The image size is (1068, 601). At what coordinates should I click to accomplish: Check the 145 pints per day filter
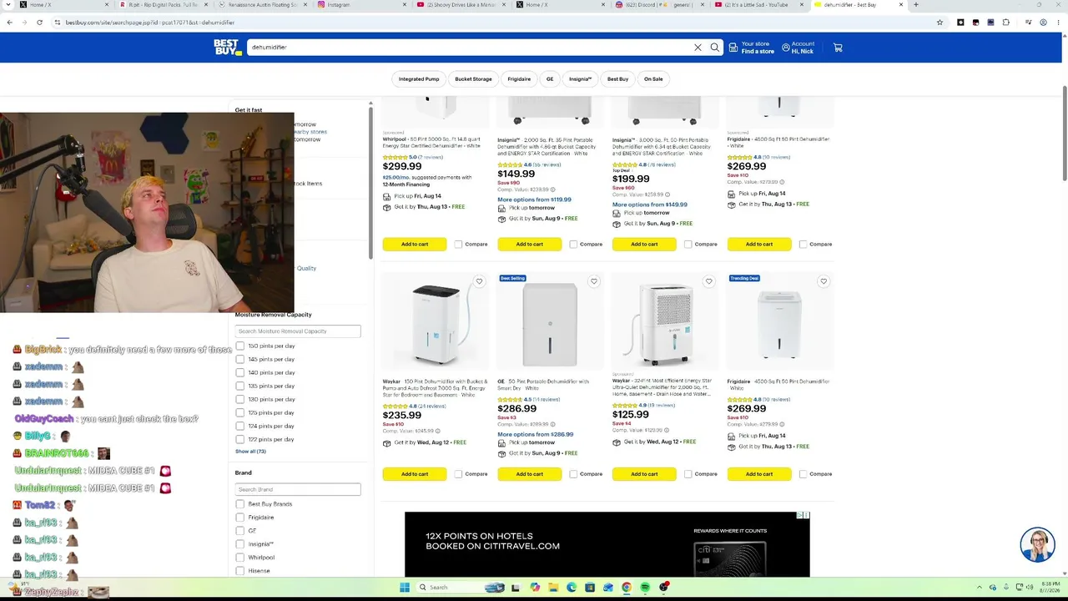240,359
